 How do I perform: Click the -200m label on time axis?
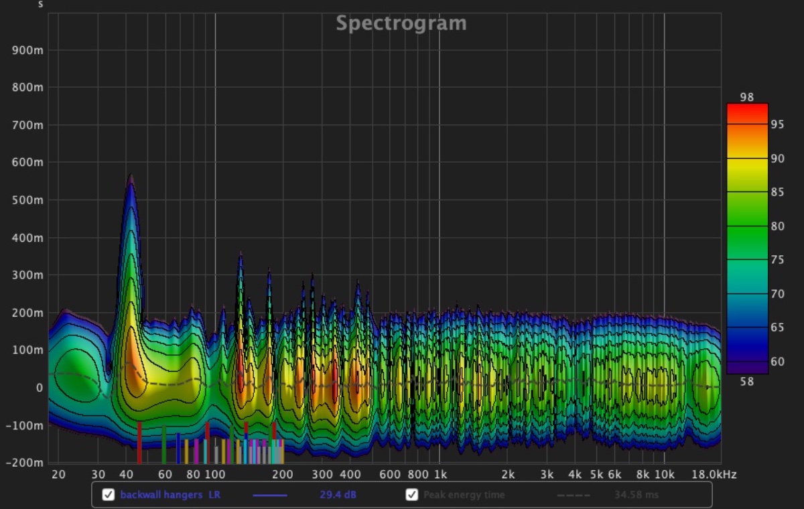tap(27, 463)
